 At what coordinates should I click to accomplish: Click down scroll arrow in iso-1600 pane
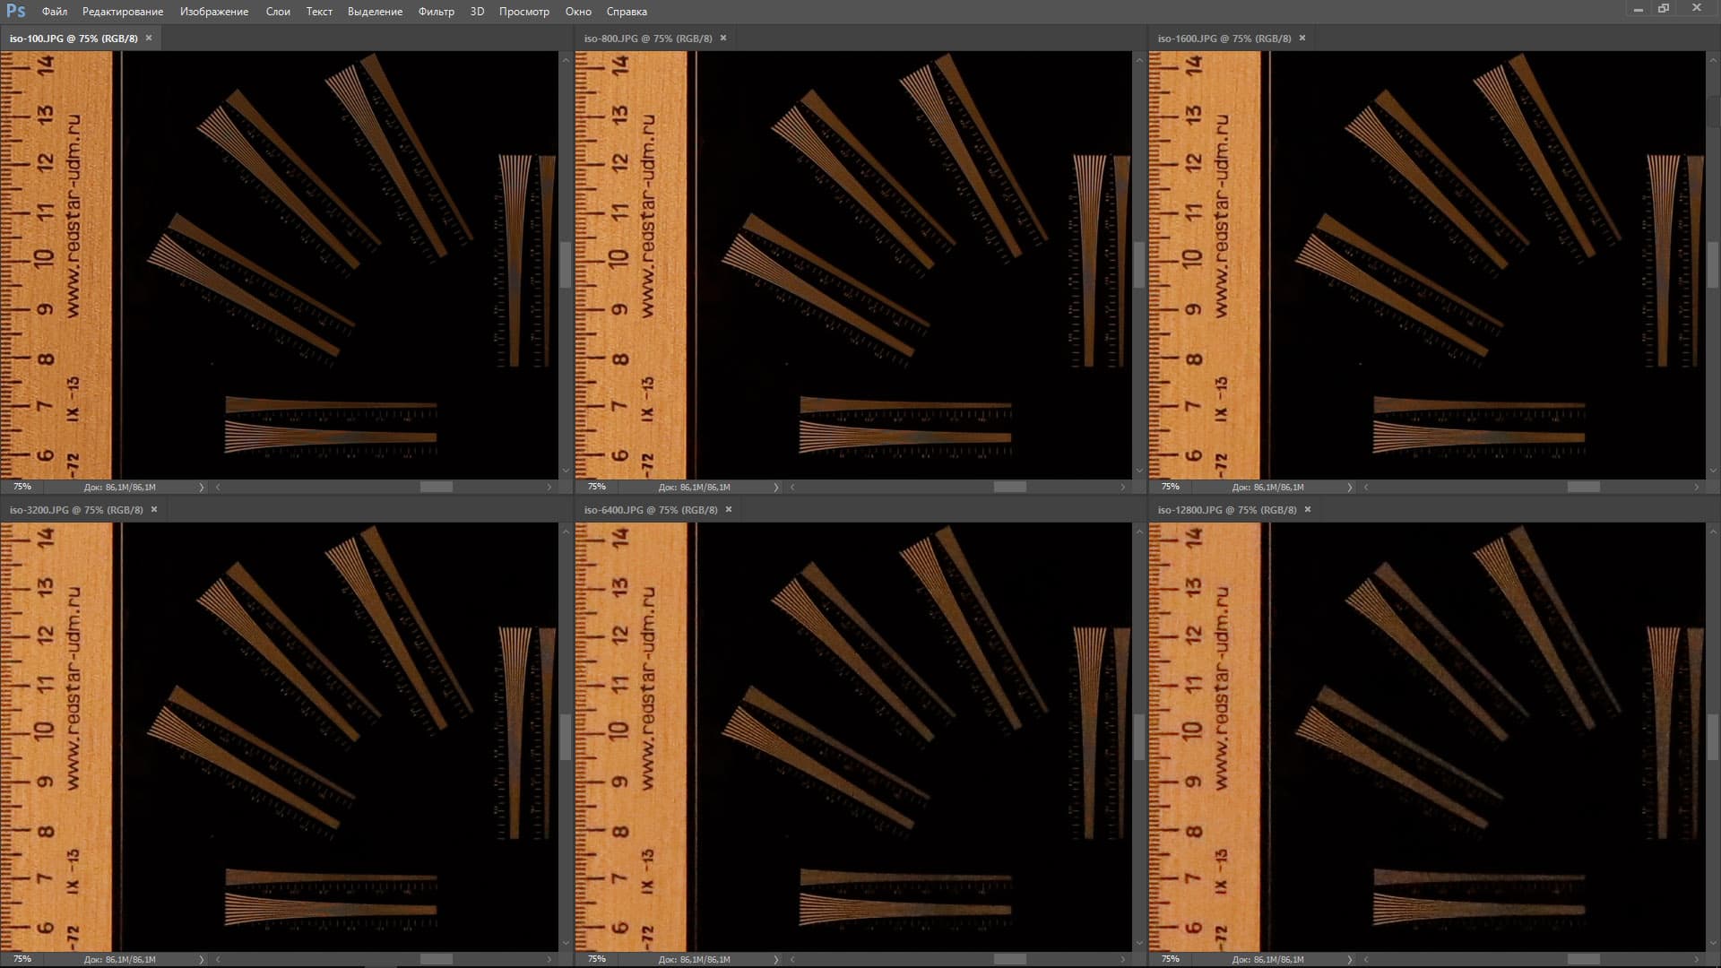1713,470
